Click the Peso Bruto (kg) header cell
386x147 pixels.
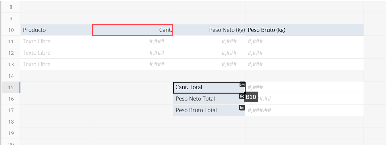click(x=304, y=30)
